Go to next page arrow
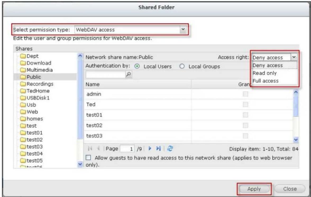 point(150,148)
